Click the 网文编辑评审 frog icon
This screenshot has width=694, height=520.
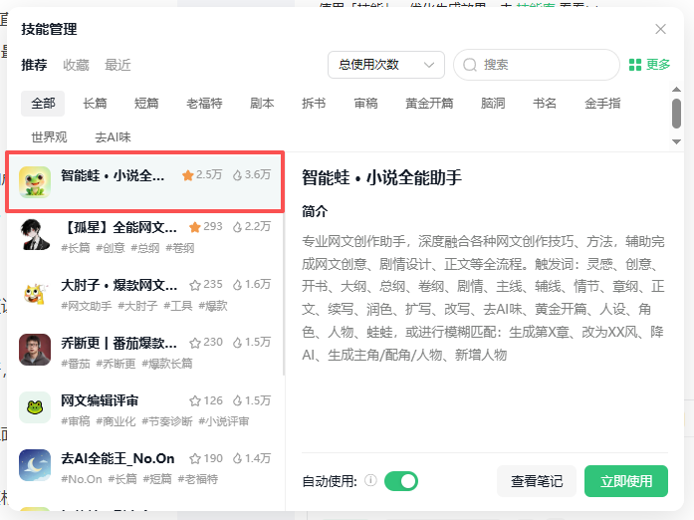(35, 407)
